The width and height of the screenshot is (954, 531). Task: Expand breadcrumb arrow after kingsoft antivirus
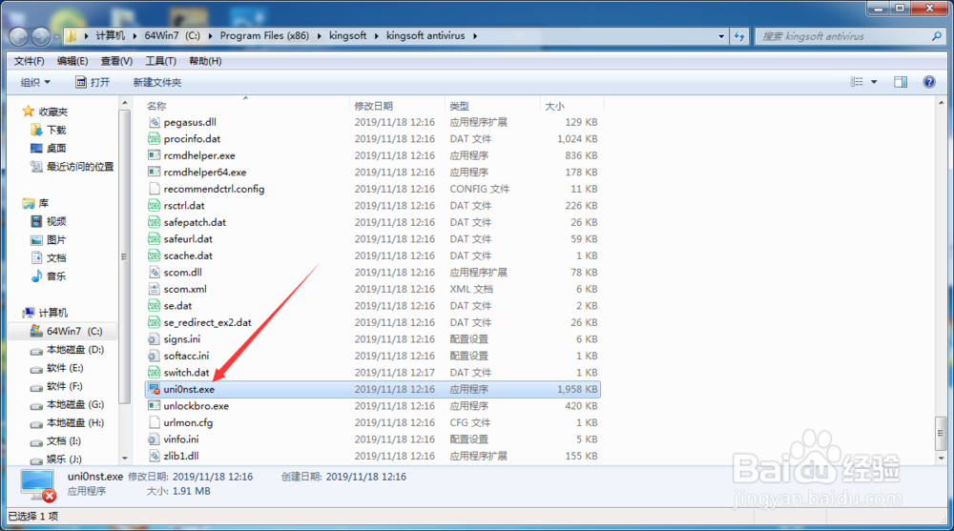[x=475, y=36]
